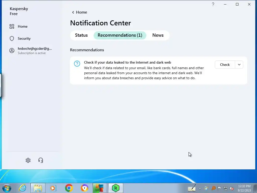
Task: Click the muted volume tray icon
Action: (232, 188)
